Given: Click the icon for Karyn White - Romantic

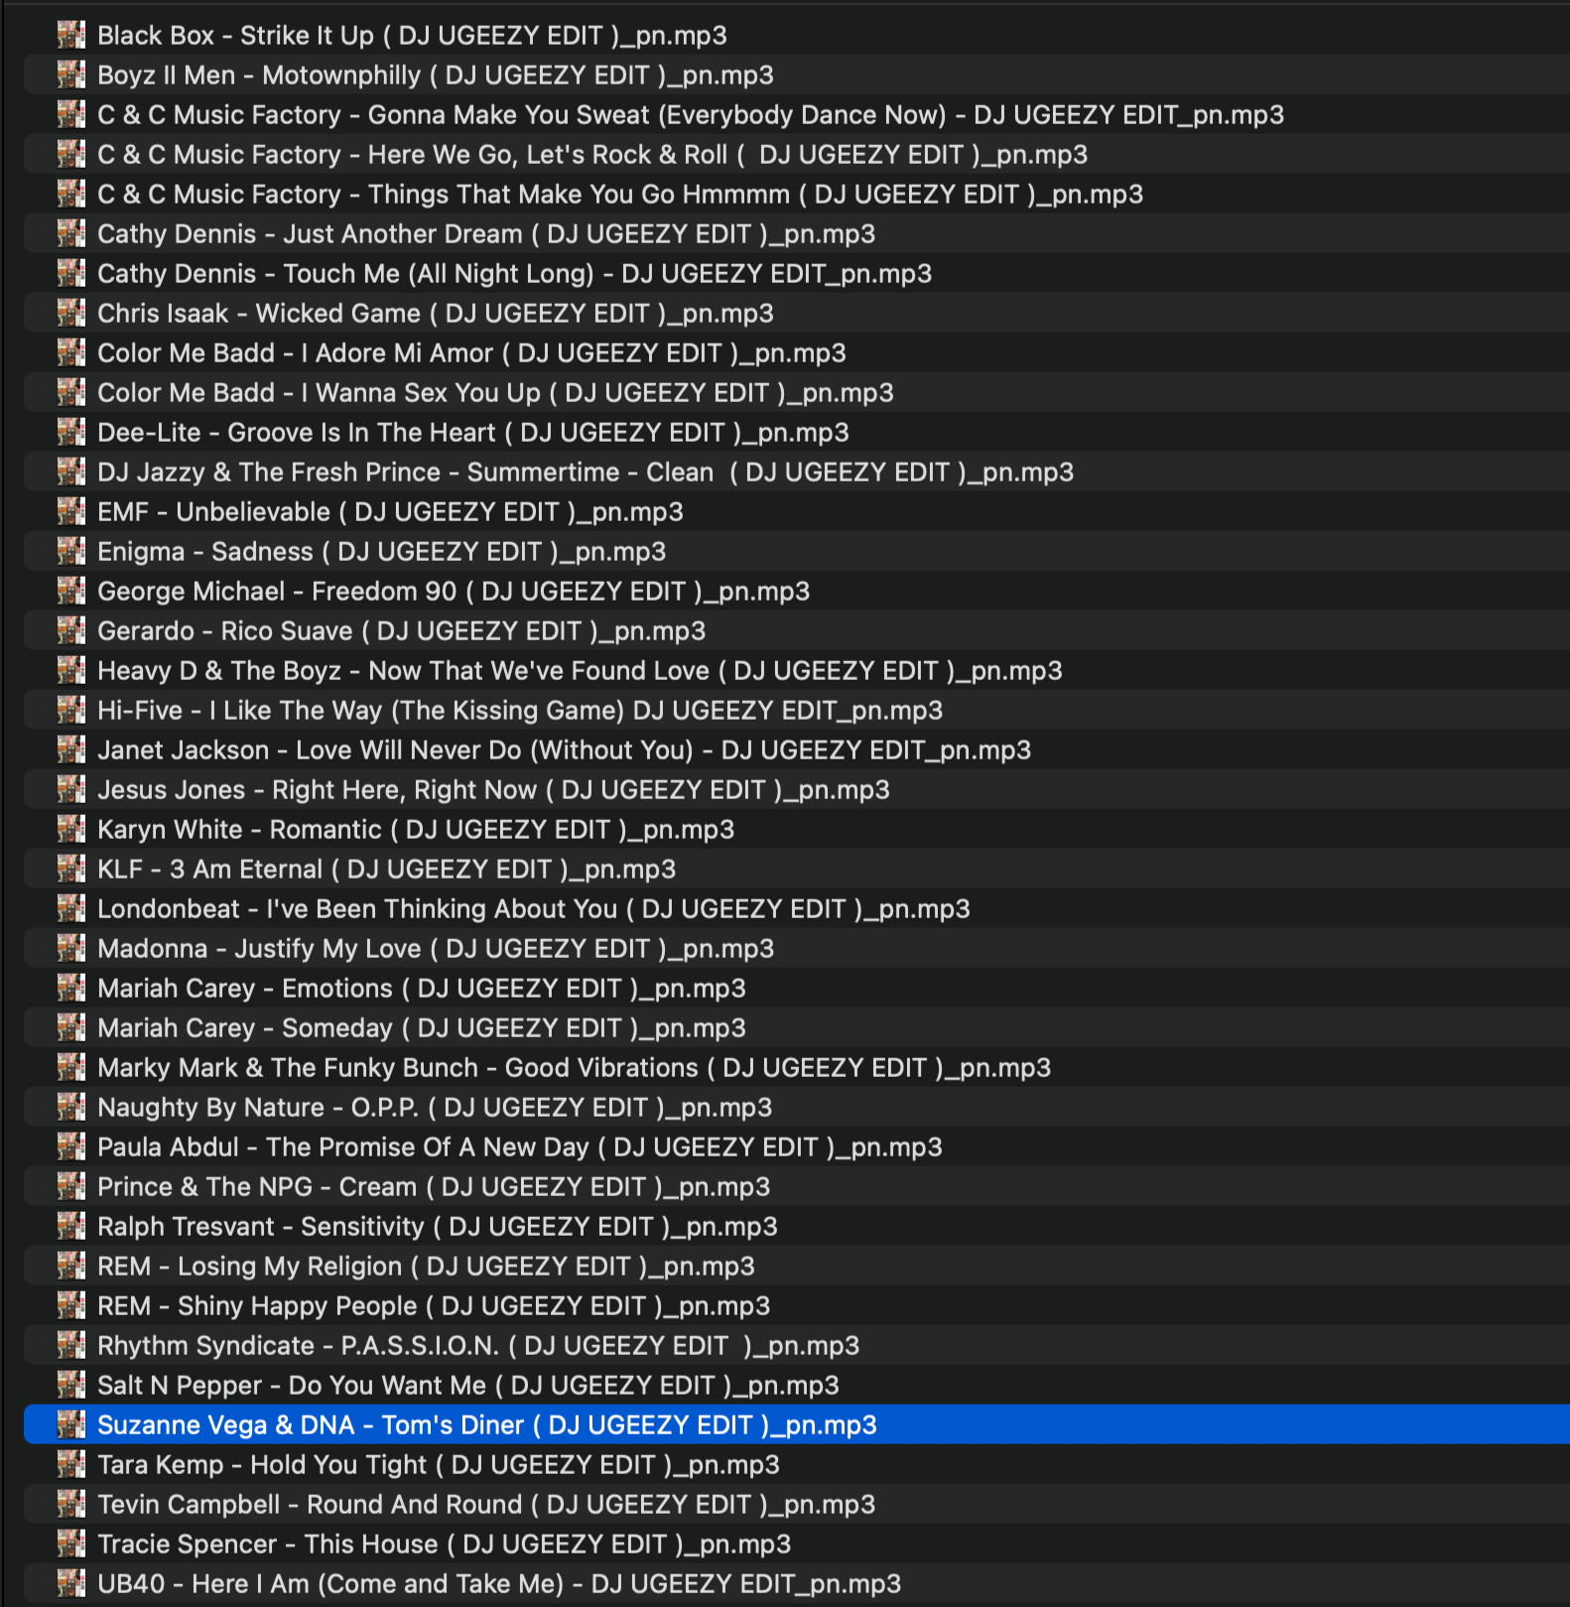Looking at the screenshot, I should 71,829.
